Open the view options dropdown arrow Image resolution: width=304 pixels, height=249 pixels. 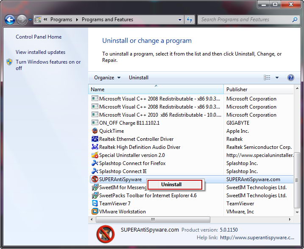point(277,78)
